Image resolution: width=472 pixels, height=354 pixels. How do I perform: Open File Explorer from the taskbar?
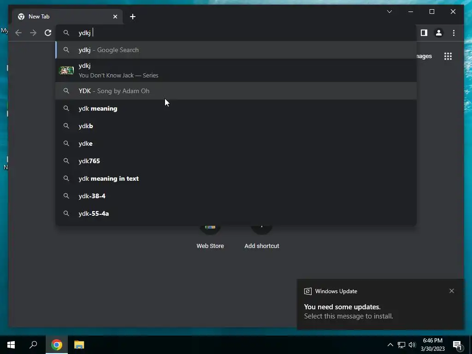[x=79, y=345]
